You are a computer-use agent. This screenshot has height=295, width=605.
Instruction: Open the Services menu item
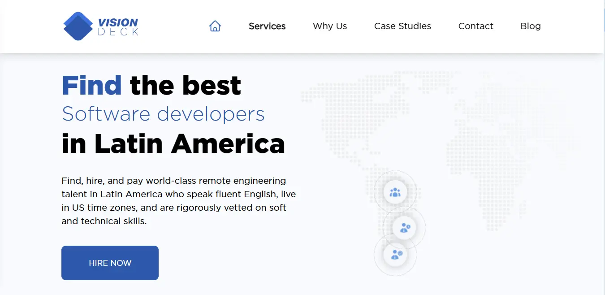coord(267,26)
